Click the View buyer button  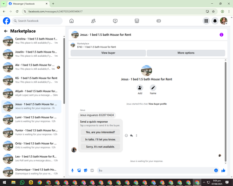click(108, 53)
